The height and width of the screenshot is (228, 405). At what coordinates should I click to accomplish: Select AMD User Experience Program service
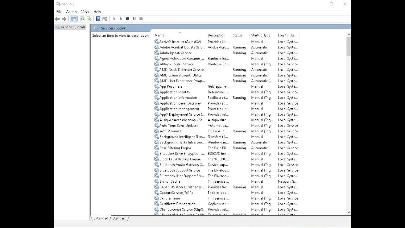(226, 81)
